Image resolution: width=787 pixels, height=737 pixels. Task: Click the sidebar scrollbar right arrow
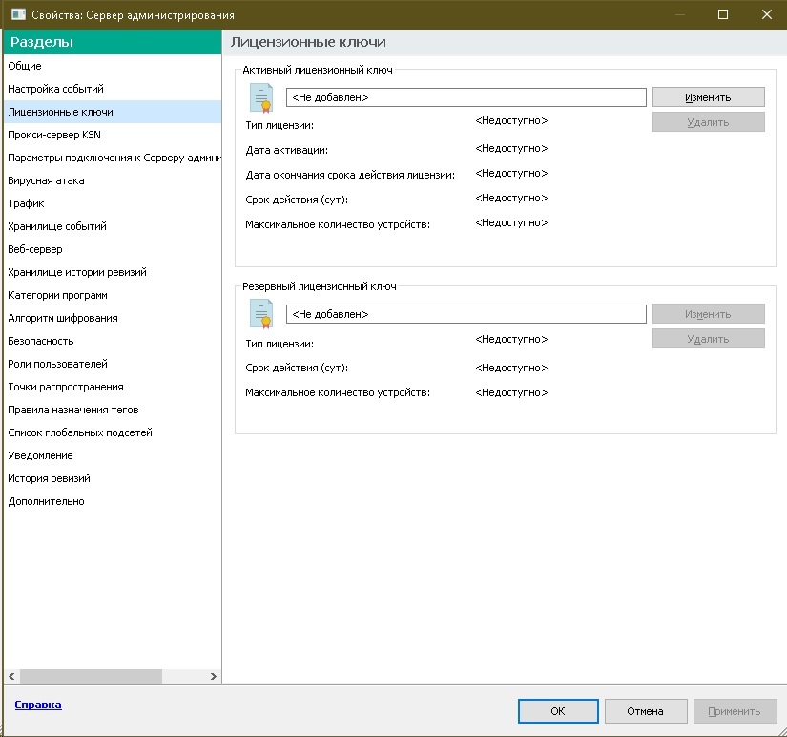(x=213, y=675)
